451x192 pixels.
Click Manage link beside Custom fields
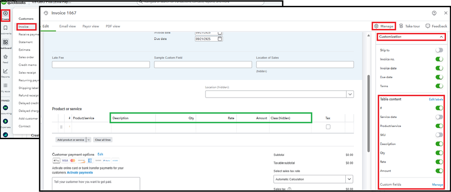click(437, 184)
